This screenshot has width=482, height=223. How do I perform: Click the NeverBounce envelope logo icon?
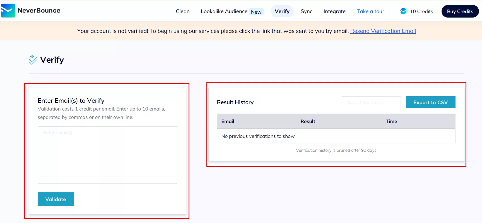coord(8,11)
